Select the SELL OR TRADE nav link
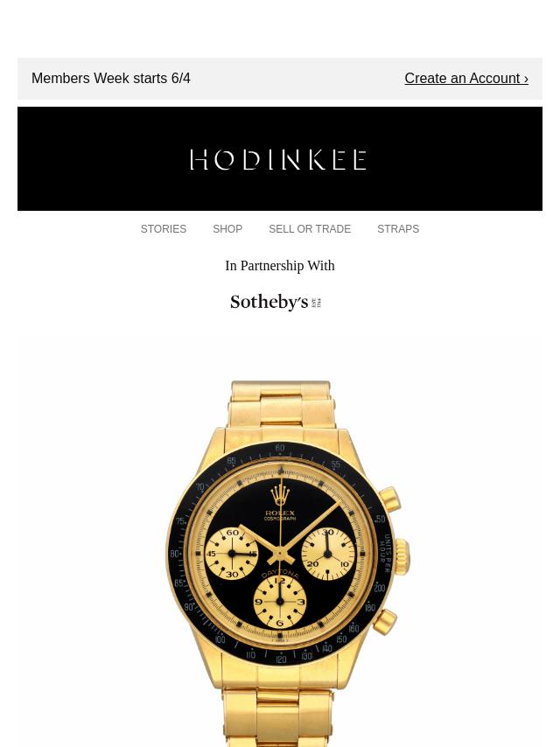The width and height of the screenshot is (560, 747). pos(310,229)
